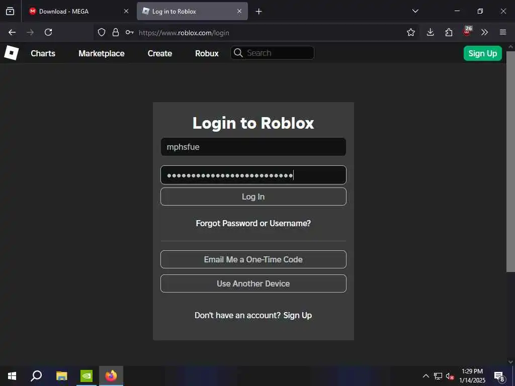Open the notification center icon

click(x=499, y=376)
